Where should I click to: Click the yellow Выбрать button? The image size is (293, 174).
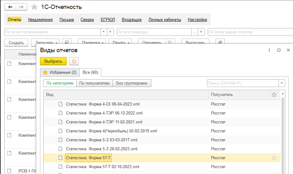coord(53,61)
